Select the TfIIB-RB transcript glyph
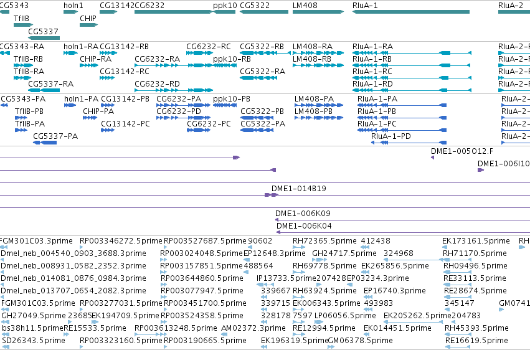 pyautogui.click(x=23, y=65)
